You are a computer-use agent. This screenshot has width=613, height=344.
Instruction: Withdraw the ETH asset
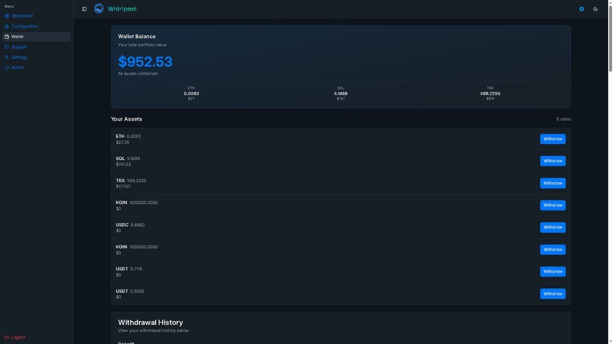click(x=553, y=139)
